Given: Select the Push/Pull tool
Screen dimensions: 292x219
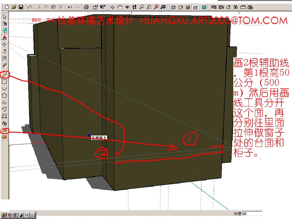Looking at the screenshot, I should pos(4,38).
